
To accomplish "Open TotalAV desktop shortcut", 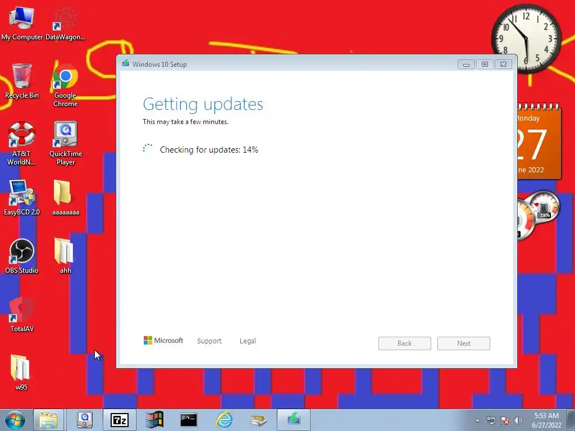I will tap(22, 315).
